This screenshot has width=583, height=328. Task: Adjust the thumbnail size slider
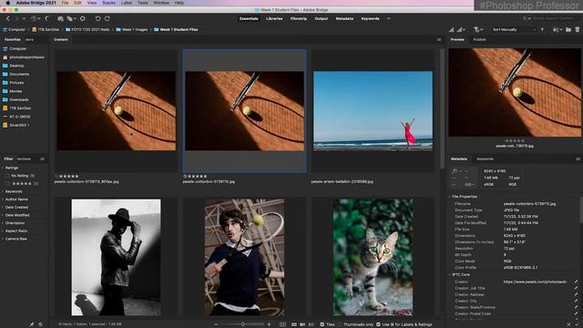point(242,324)
